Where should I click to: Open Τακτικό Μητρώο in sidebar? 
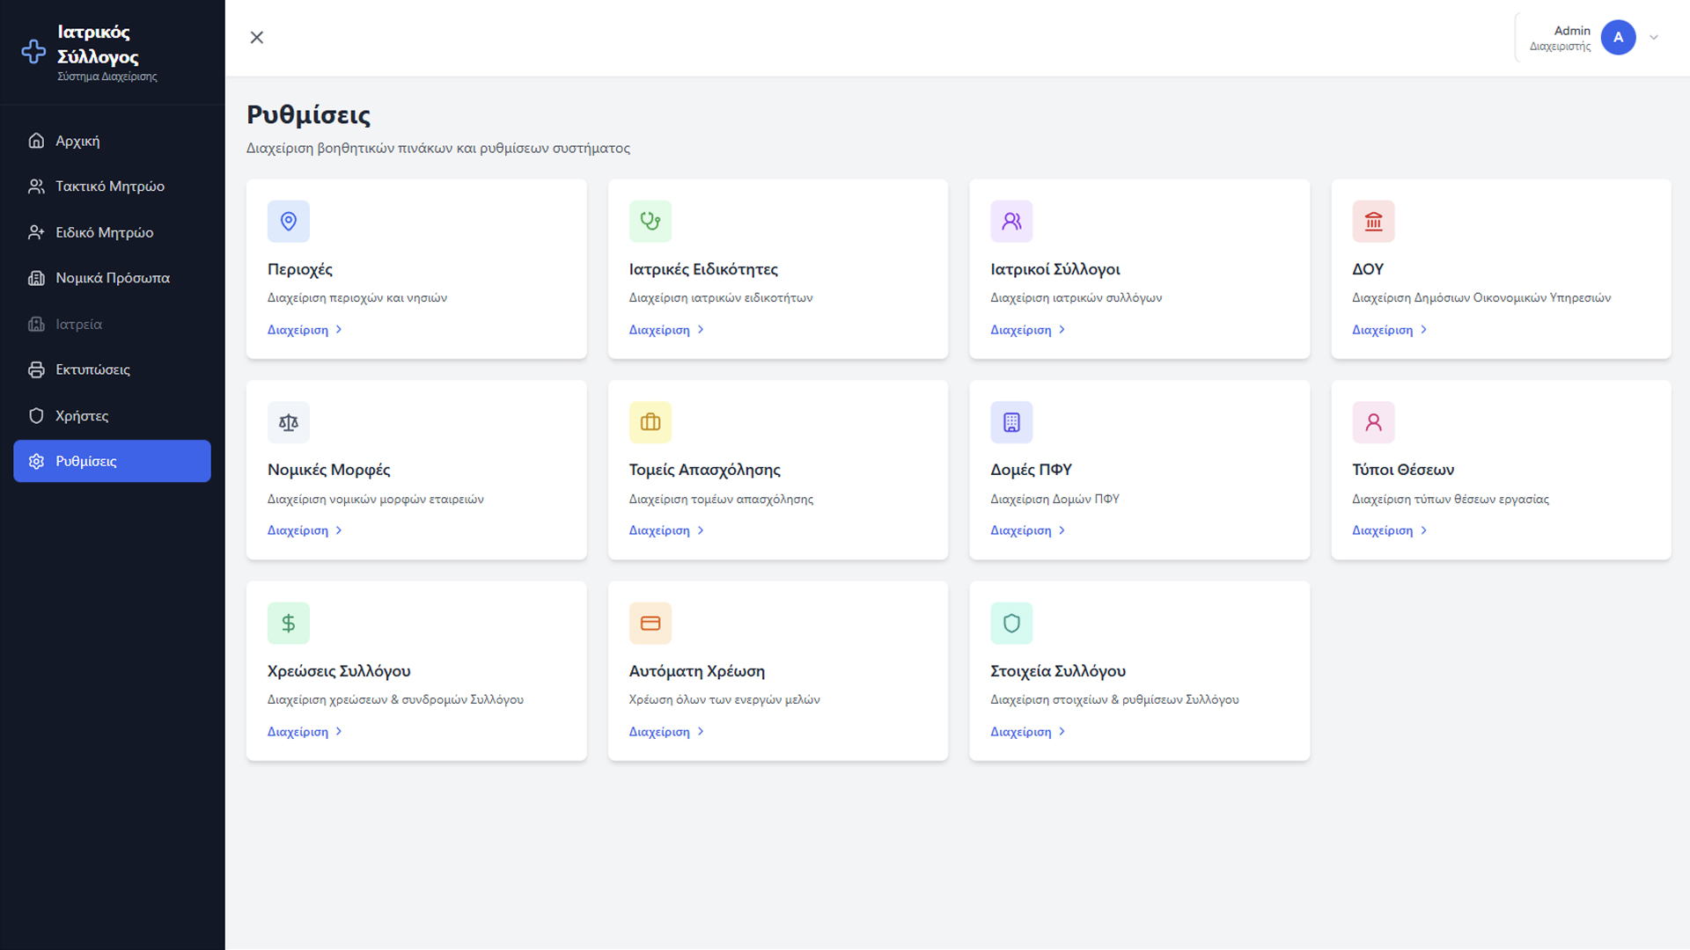(110, 186)
